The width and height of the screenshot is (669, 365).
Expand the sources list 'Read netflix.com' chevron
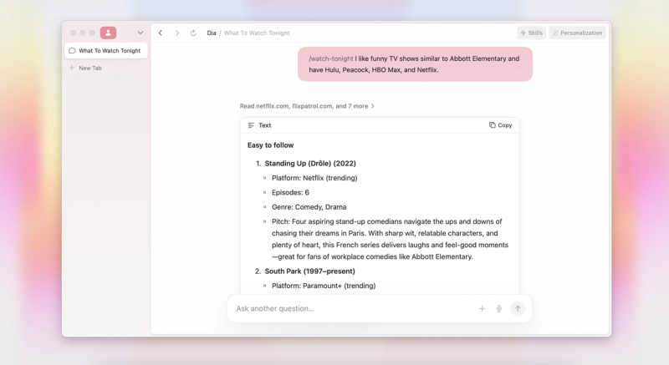[x=372, y=106]
